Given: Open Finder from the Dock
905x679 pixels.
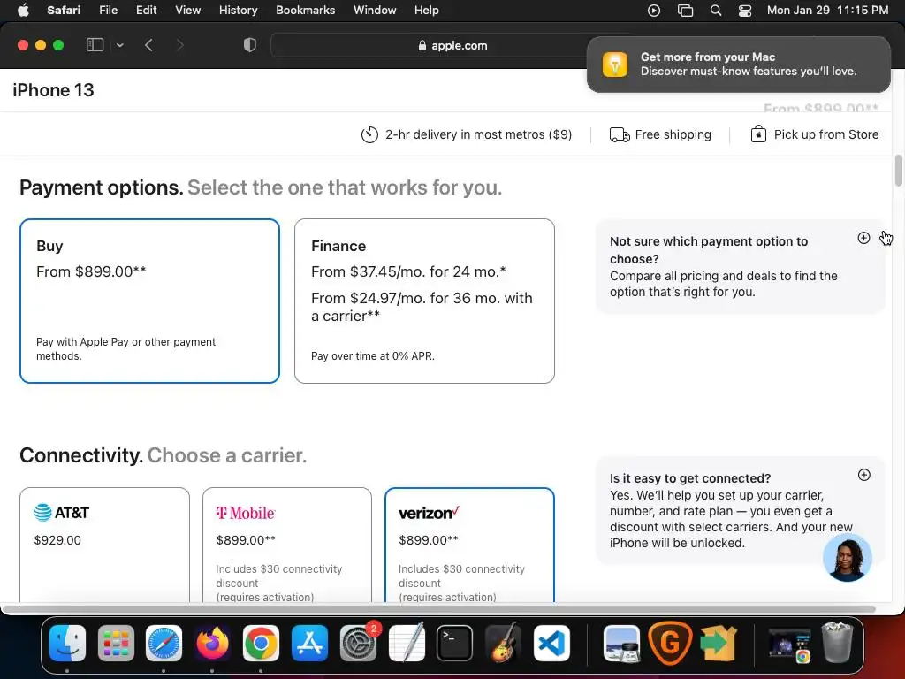Looking at the screenshot, I should pos(67,643).
